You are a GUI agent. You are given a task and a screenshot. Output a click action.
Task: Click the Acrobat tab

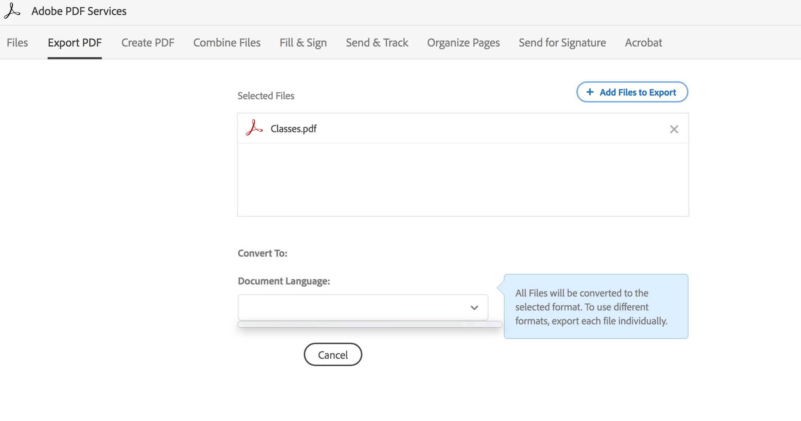click(643, 43)
